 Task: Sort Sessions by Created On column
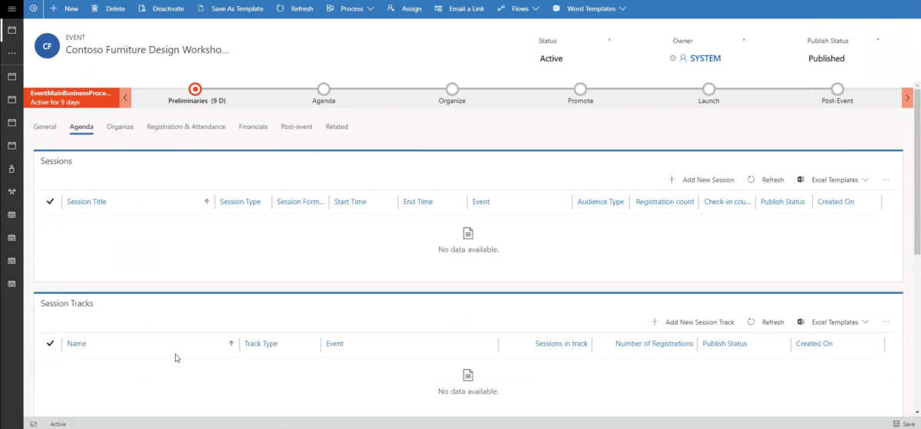click(x=836, y=202)
